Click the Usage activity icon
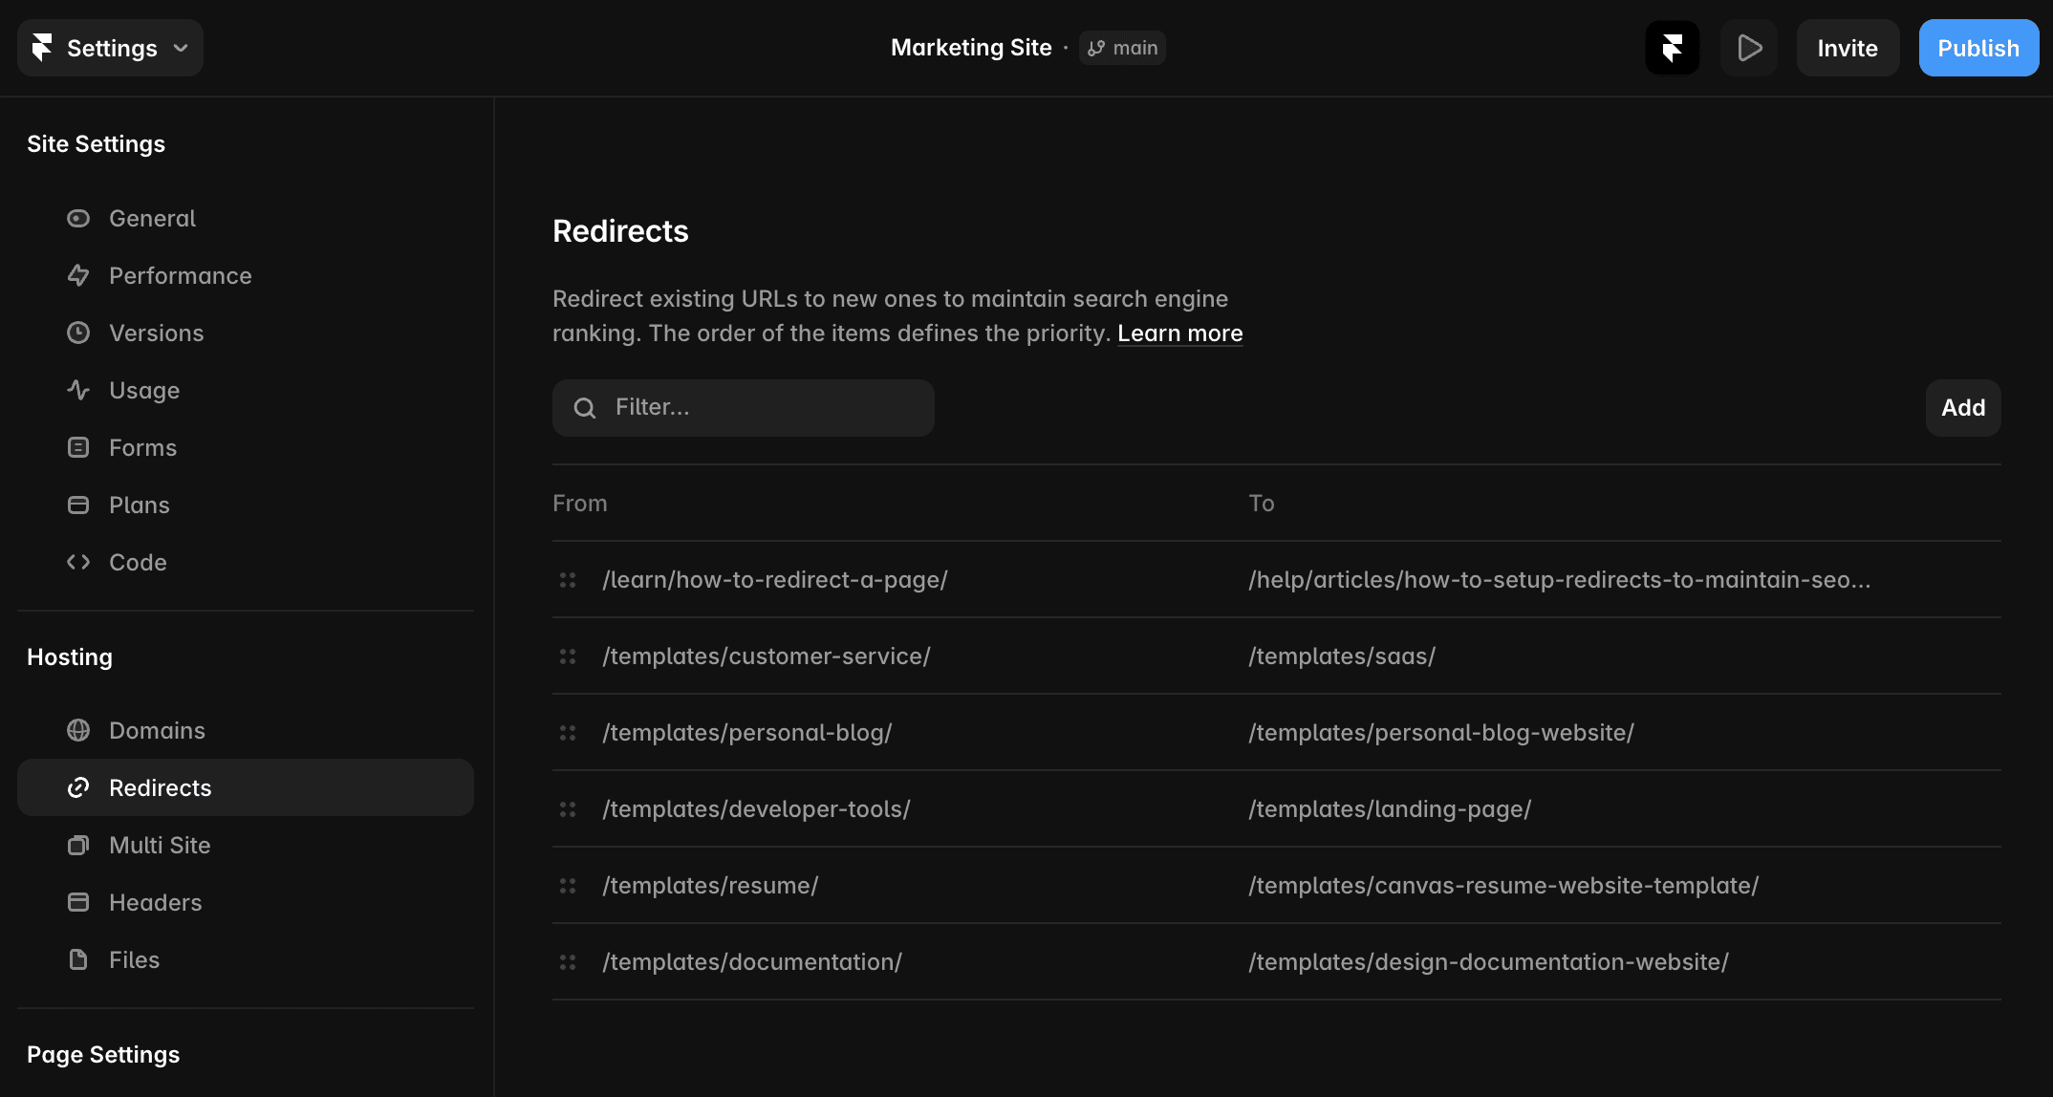Image resolution: width=2053 pixels, height=1097 pixels. pyautogui.click(x=78, y=391)
